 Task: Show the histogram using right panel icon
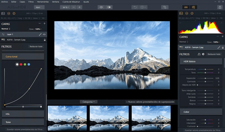[181, 13]
